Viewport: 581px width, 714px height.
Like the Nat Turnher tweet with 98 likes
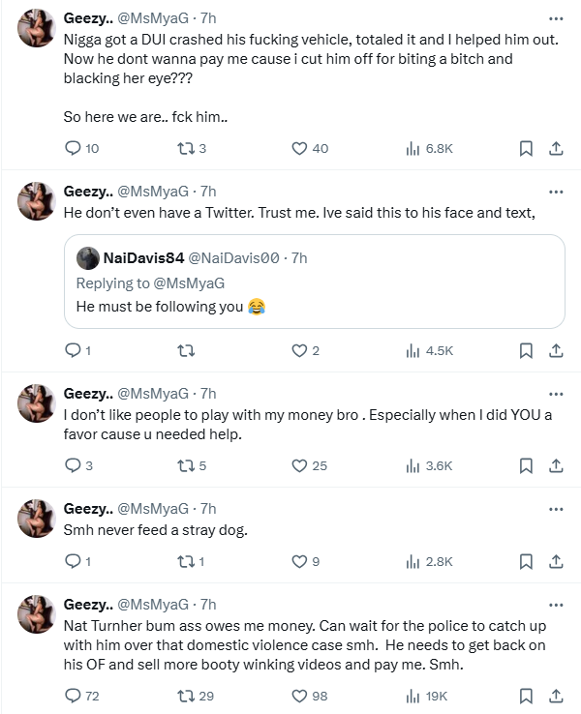coord(299,696)
